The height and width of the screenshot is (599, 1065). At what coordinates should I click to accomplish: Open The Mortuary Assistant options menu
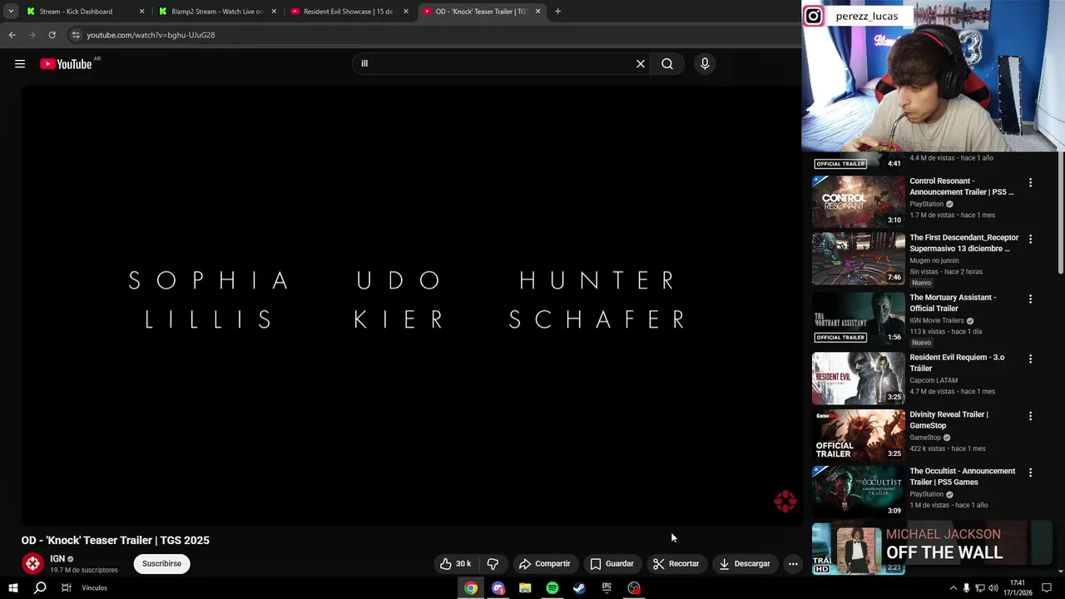pyautogui.click(x=1030, y=299)
